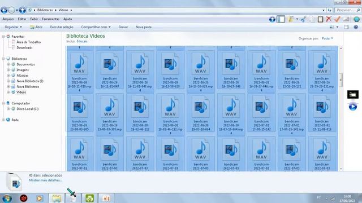Click the blue Up arrow beside Forward
This screenshot has height=203, width=362.
coord(23,10)
